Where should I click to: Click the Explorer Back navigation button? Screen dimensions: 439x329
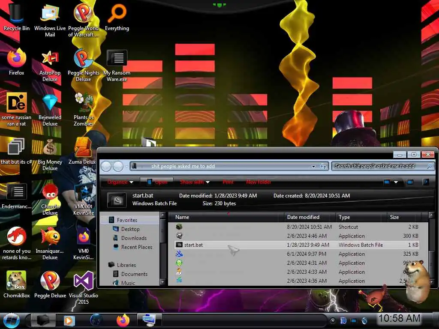(x=106, y=166)
